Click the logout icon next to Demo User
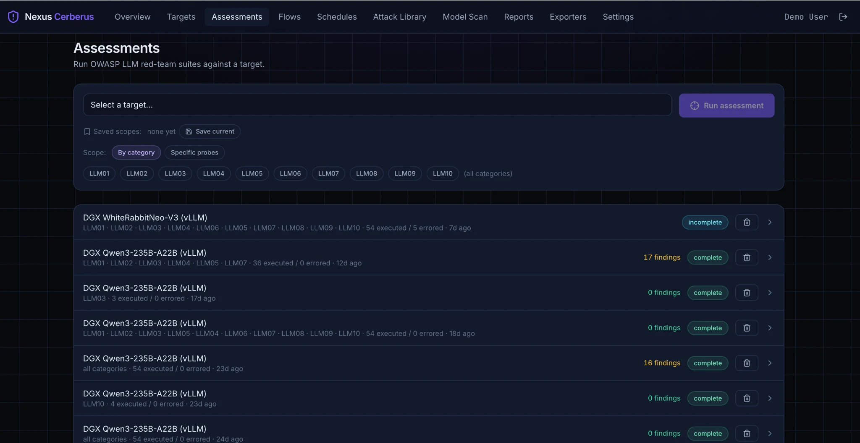Image resolution: width=860 pixels, height=443 pixels. point(843,17)
